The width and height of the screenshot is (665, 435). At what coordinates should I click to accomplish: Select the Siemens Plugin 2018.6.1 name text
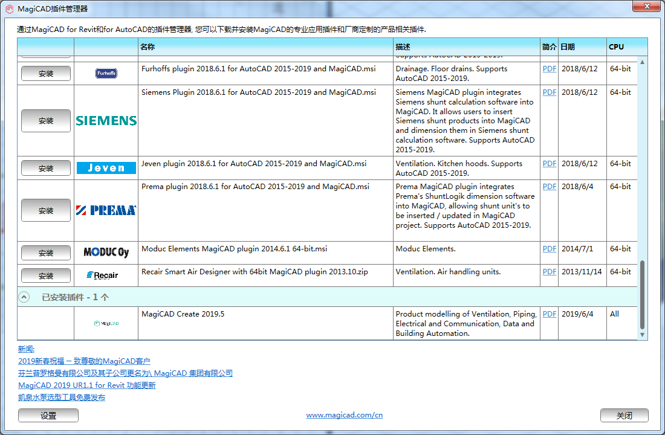(259, 92)
